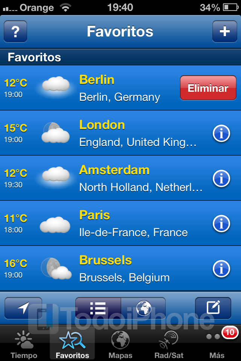Select the London favorite entry
The width and height of the screenshot is (241, 361).
coord(120,133)
